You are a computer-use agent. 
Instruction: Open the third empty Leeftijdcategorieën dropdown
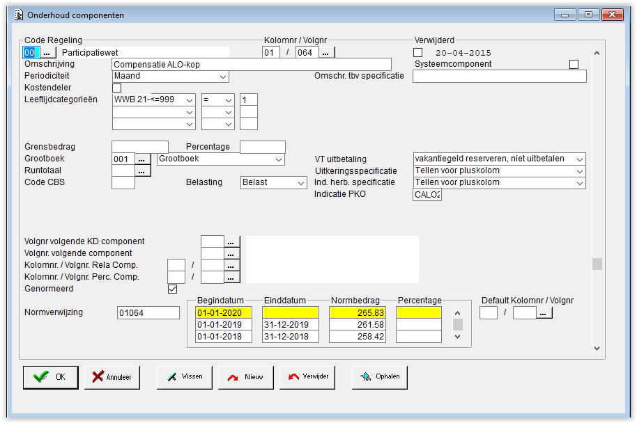[x=154, y=124]
